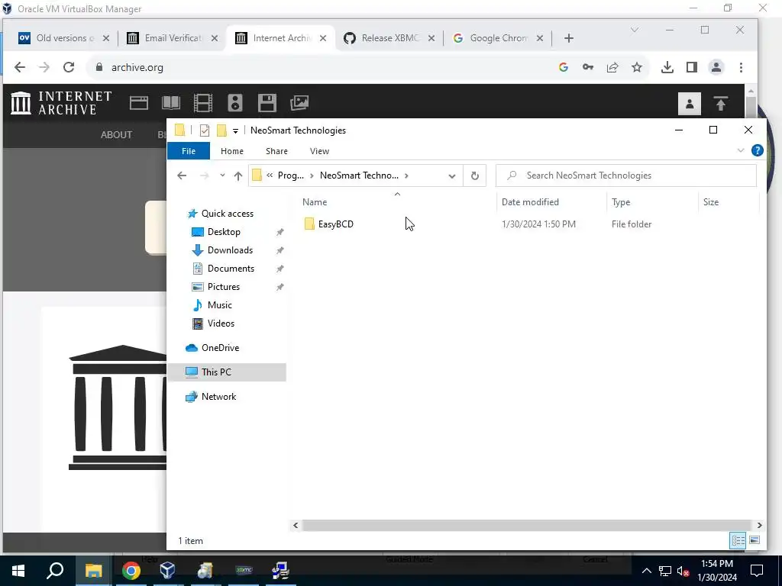The image size is (782, 586).
Task: Open Internet Archive video film icon
Action: tap(203, 103)
